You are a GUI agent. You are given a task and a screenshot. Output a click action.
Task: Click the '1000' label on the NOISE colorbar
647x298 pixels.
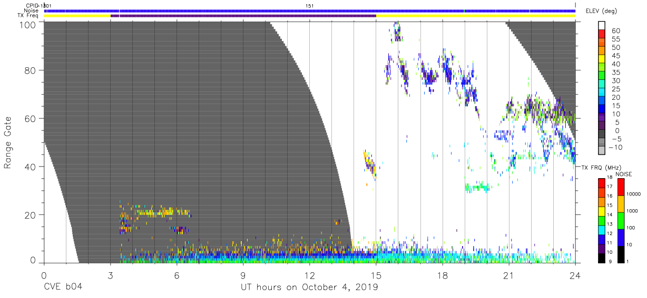pyautogui.click(x=633, y=211)
